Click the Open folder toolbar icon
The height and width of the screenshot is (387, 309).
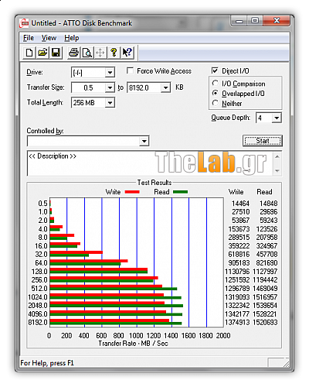(42, 53)
